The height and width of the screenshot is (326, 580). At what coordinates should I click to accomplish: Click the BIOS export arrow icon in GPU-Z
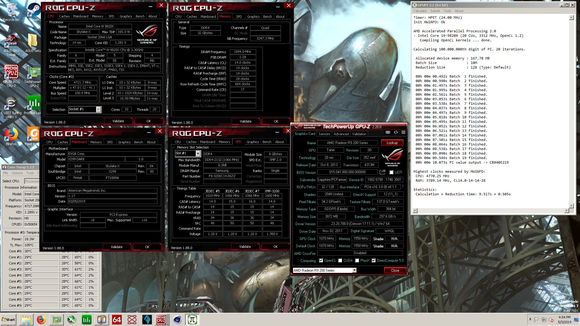383,172
